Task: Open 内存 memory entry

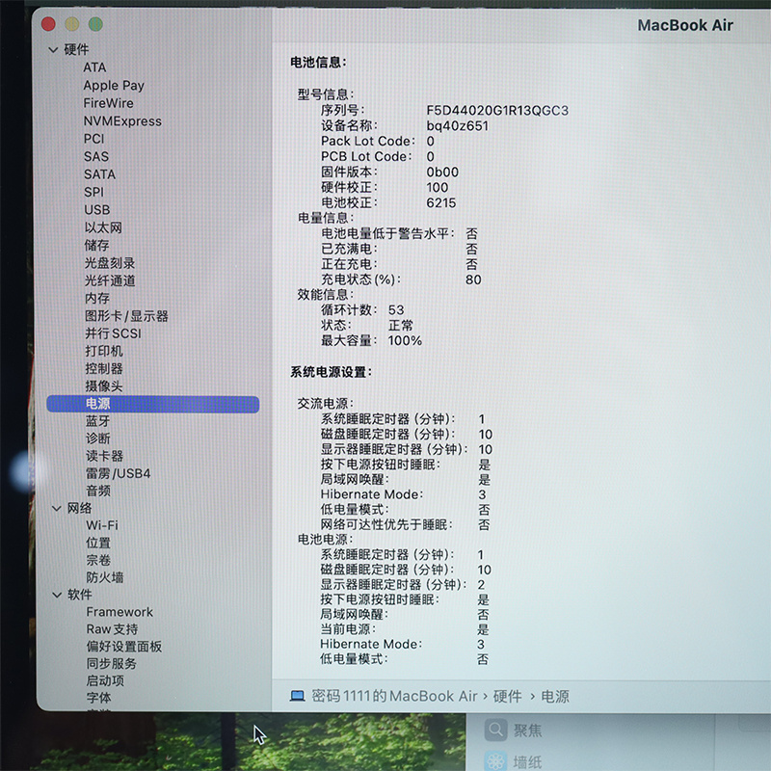Action: (97, 299)
